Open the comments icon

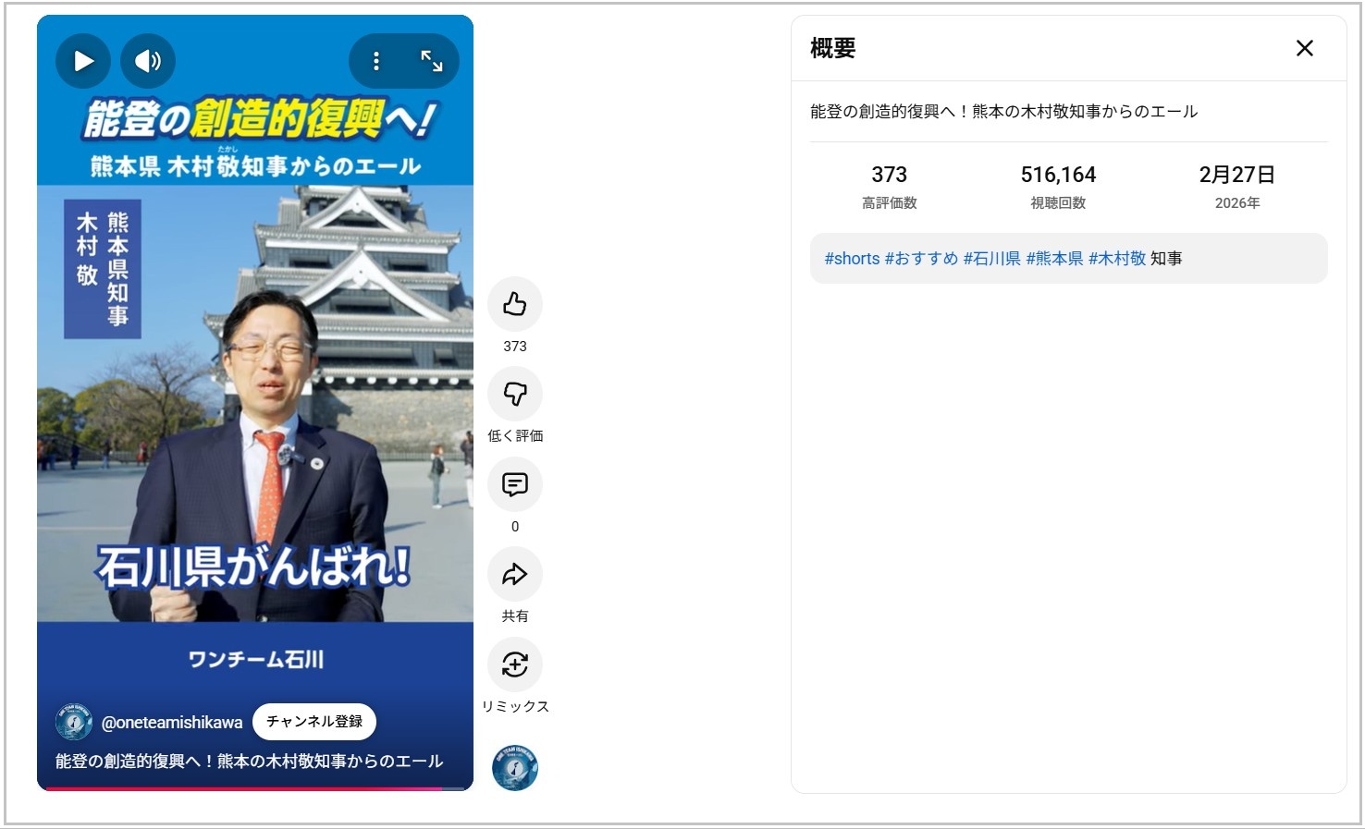(x=515, y=484)
